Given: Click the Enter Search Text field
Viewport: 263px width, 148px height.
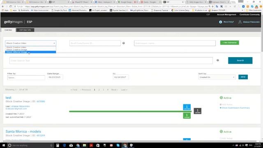Looking at the screenshot, I should (x=111, y=60).
